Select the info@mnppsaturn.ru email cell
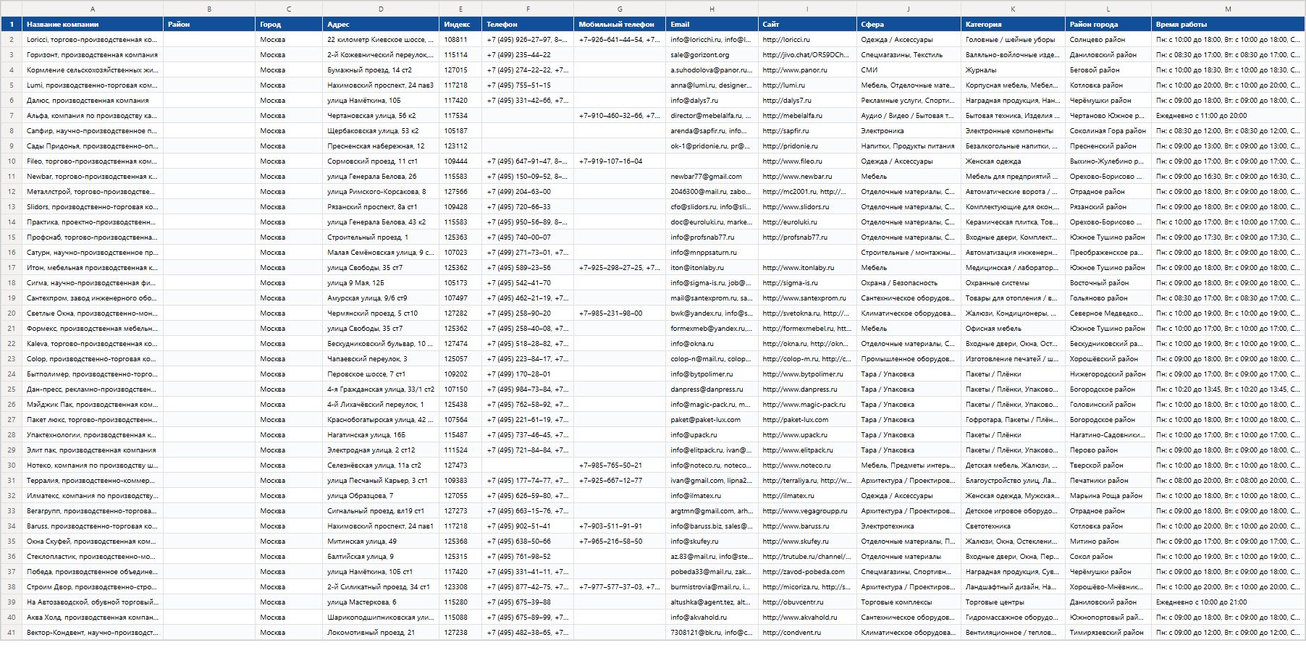This screenshot has width=1306, height=653. tap(712, 253)
